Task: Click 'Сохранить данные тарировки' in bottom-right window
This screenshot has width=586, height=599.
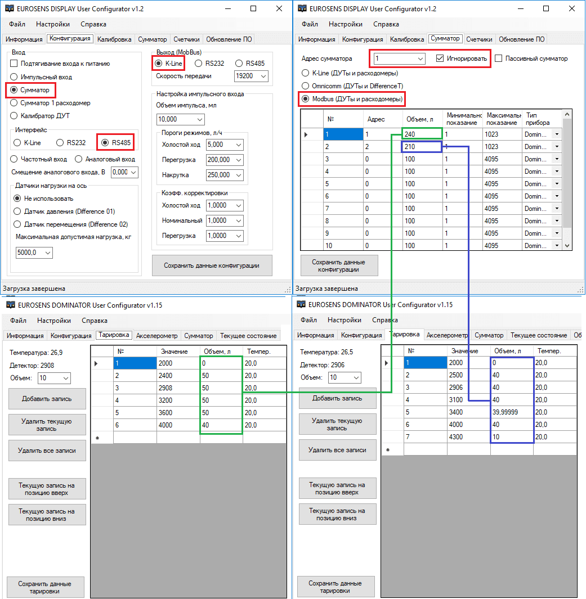Action: coord(336,587)
